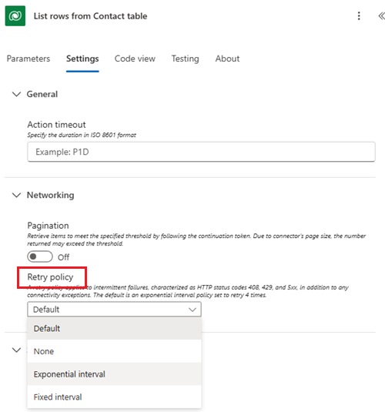Collapse the General section chevron
Screen dimensions: 385x412
pyautogui.click(x=17, y=94)
